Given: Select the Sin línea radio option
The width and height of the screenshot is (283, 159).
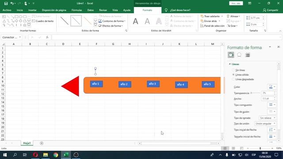Looking at the screenshot, I should coord(233,70).
